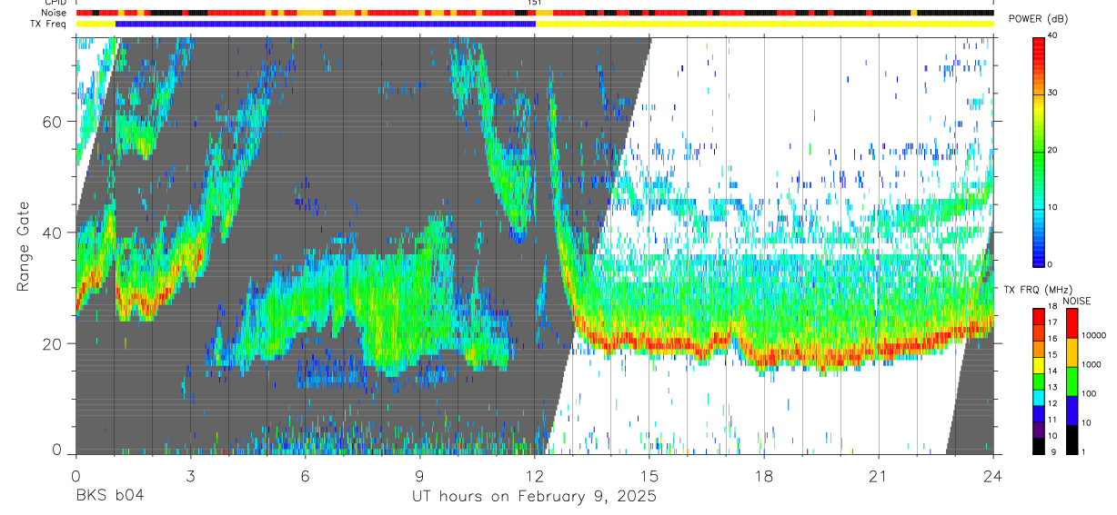Click the orange 1000-10000 swatch on the noise scale
Image resolution: width=1117 pixels, height=515 pixels.
(x=1072, y=352)
